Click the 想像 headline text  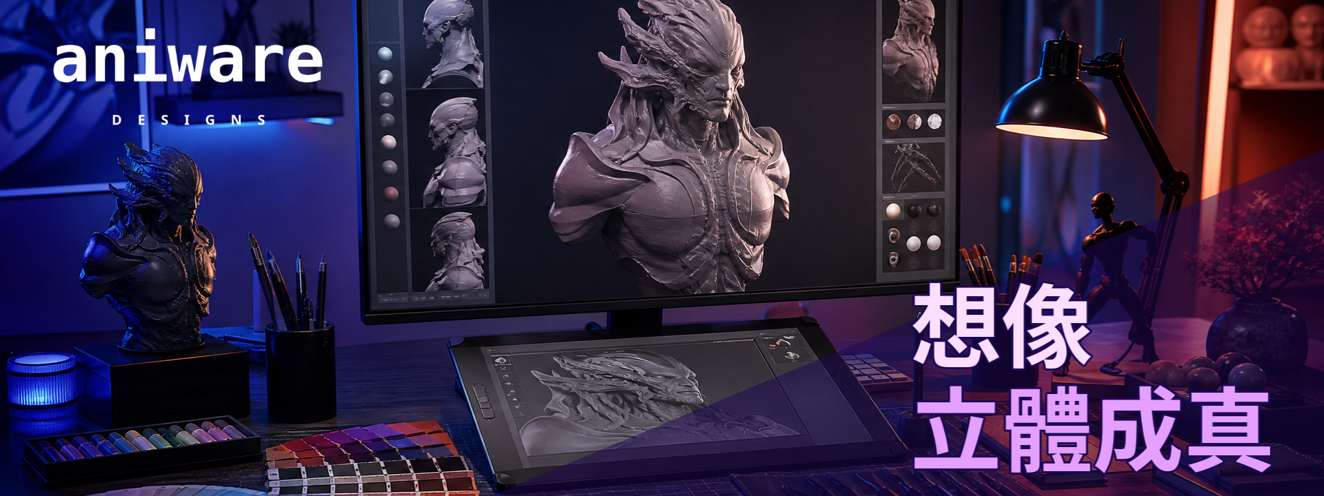click(x=1002, y=325)
